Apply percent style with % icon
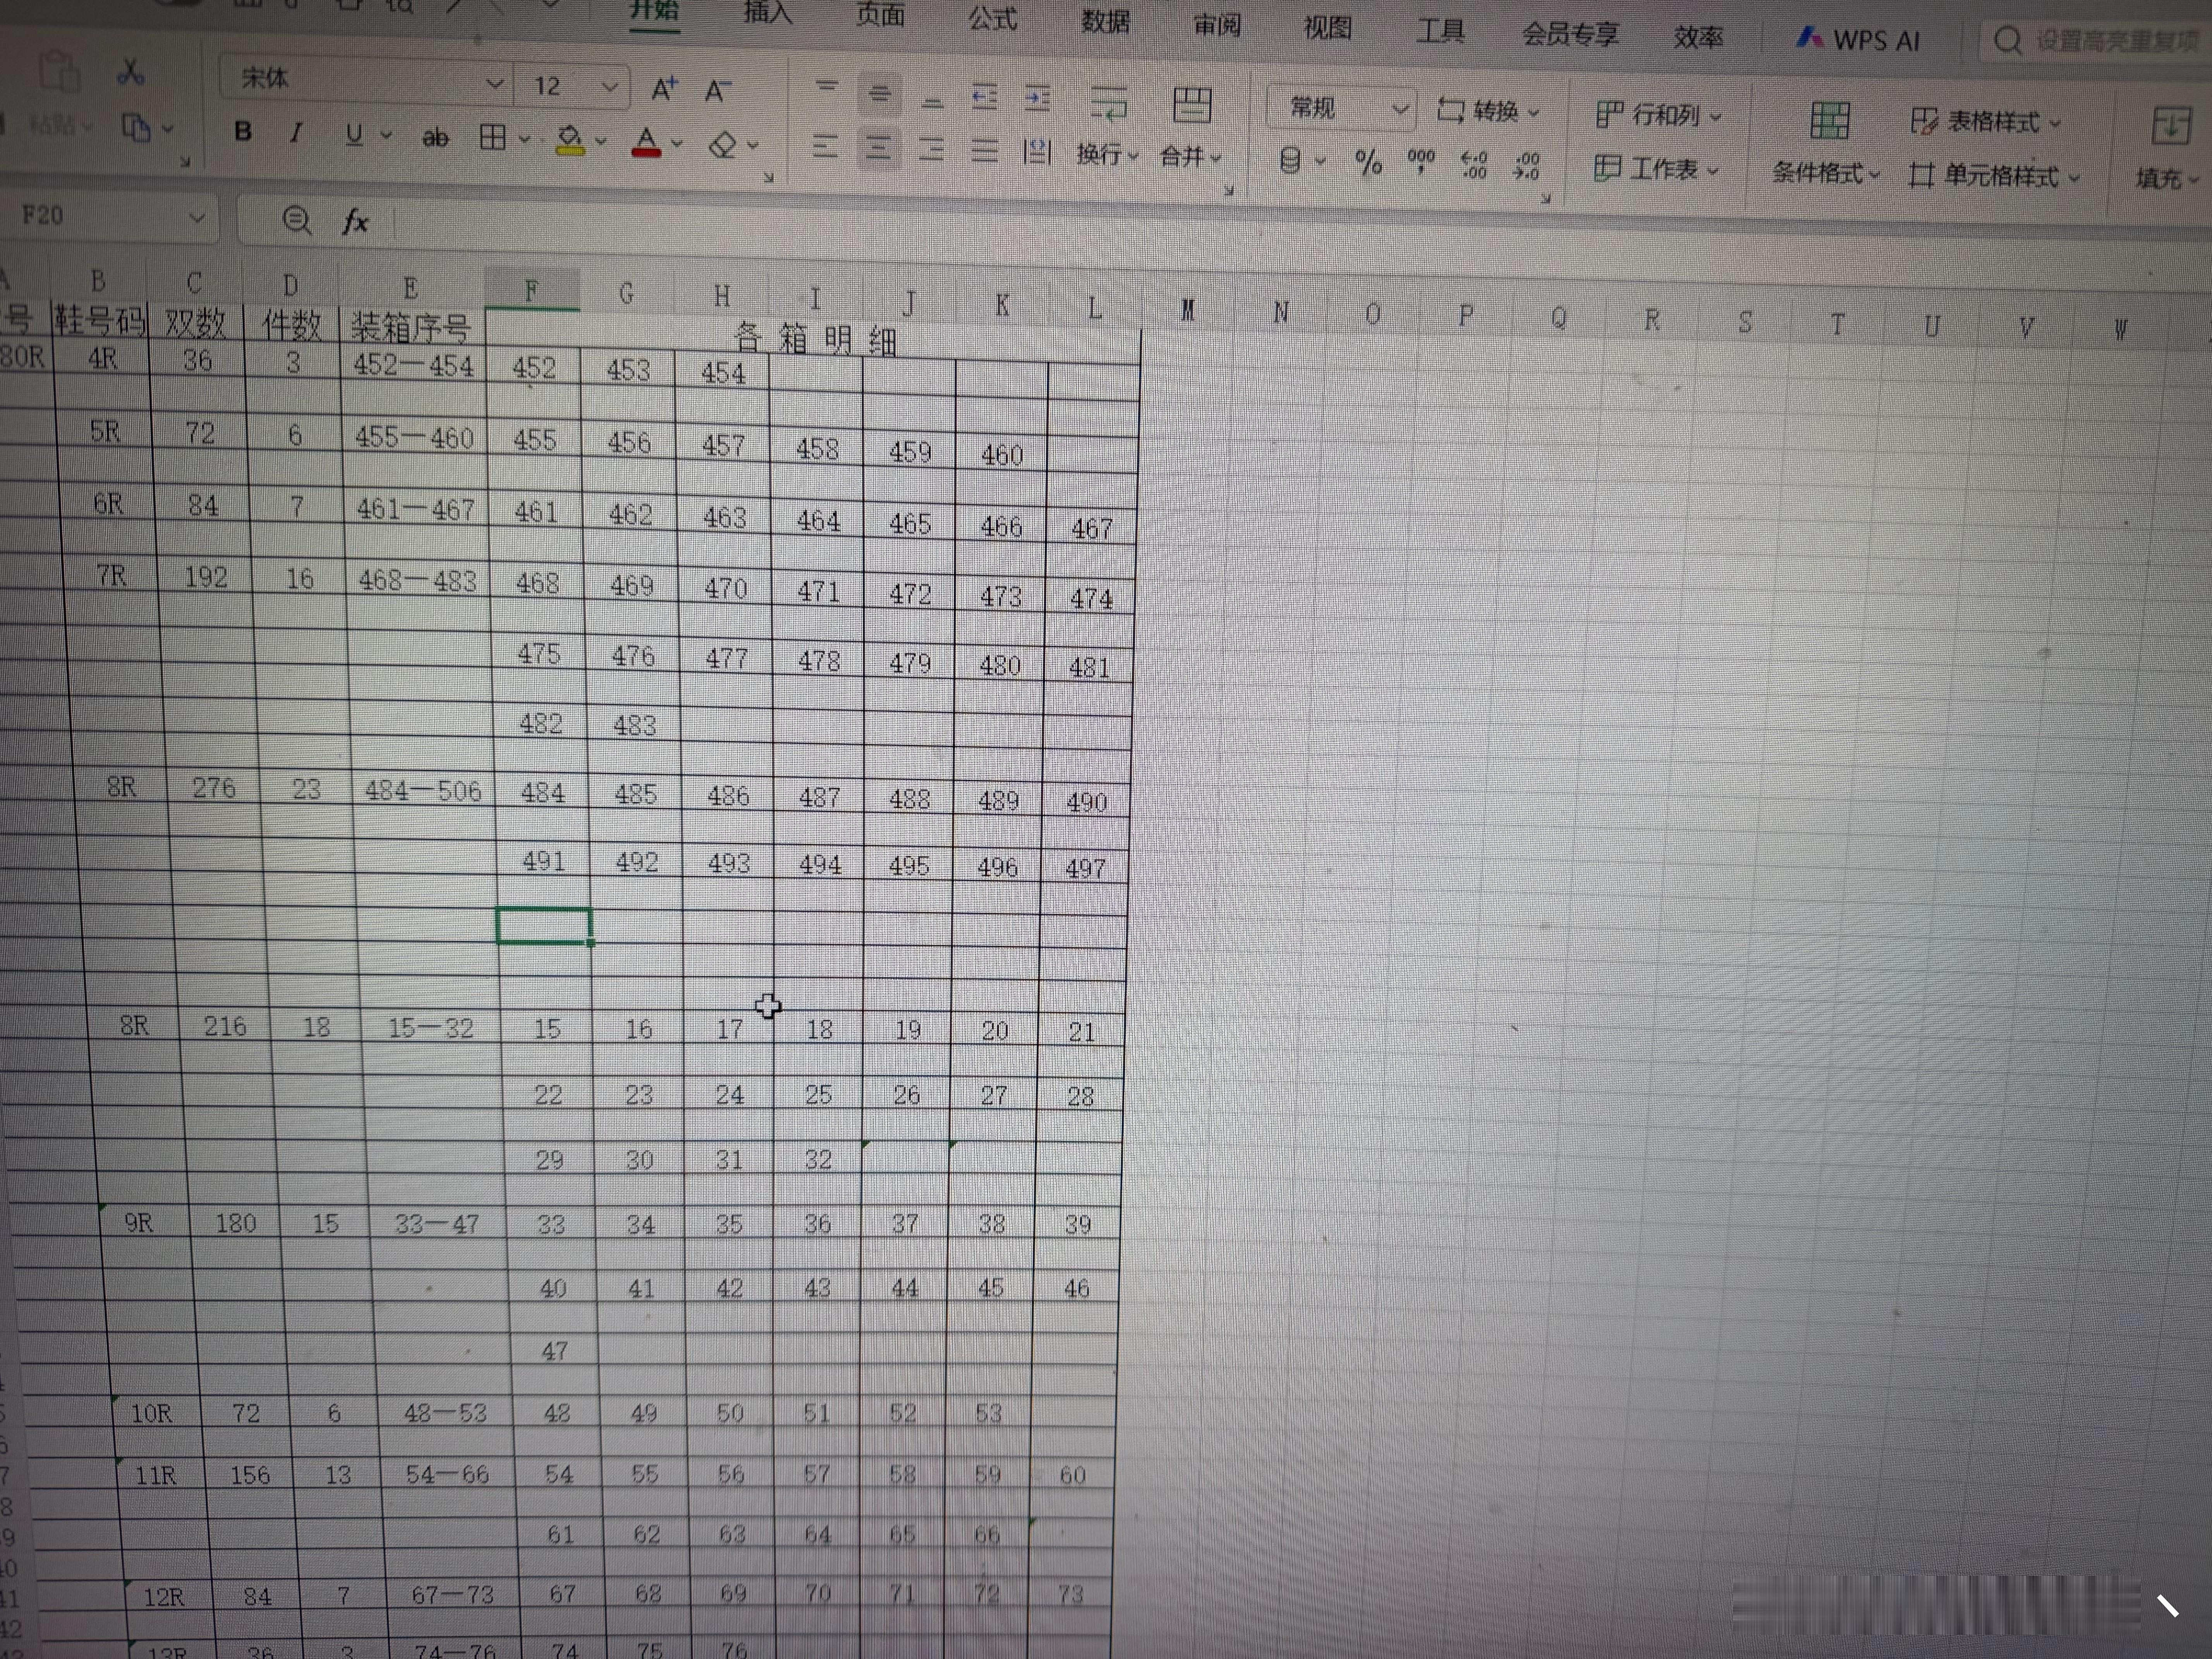Screen dimensions: 2212x1659 [1368, 162]
